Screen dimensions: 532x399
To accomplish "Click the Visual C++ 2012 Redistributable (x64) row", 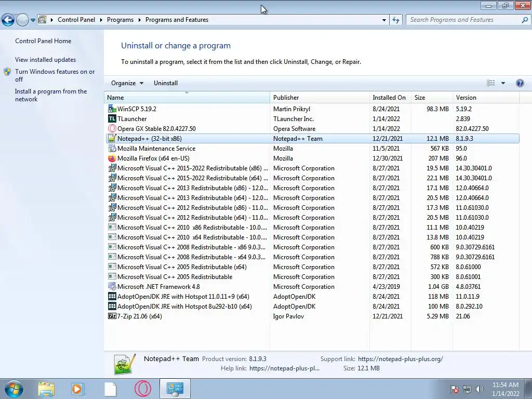I will tap(312, 218).
